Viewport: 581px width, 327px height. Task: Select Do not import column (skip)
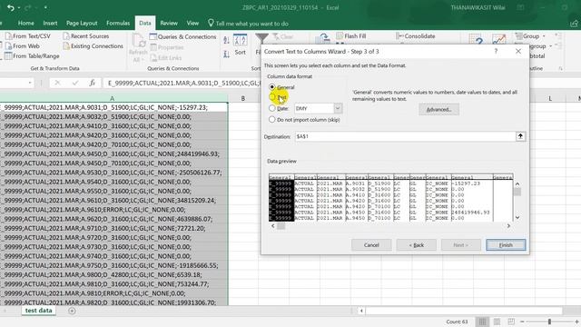pos(272,119)
